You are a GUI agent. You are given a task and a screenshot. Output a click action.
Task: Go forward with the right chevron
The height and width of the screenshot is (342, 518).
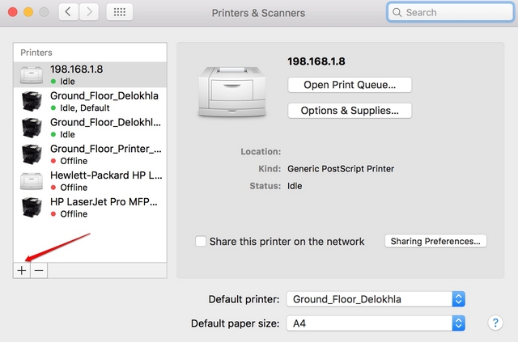click(89, 13)
